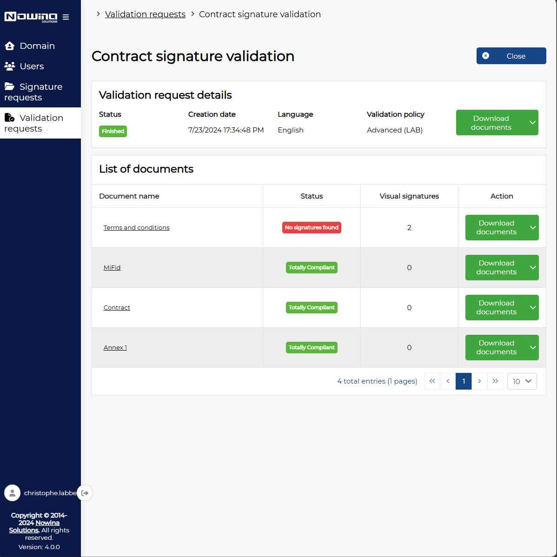Click the Validation requests breadcrumb link

point(145,14)
